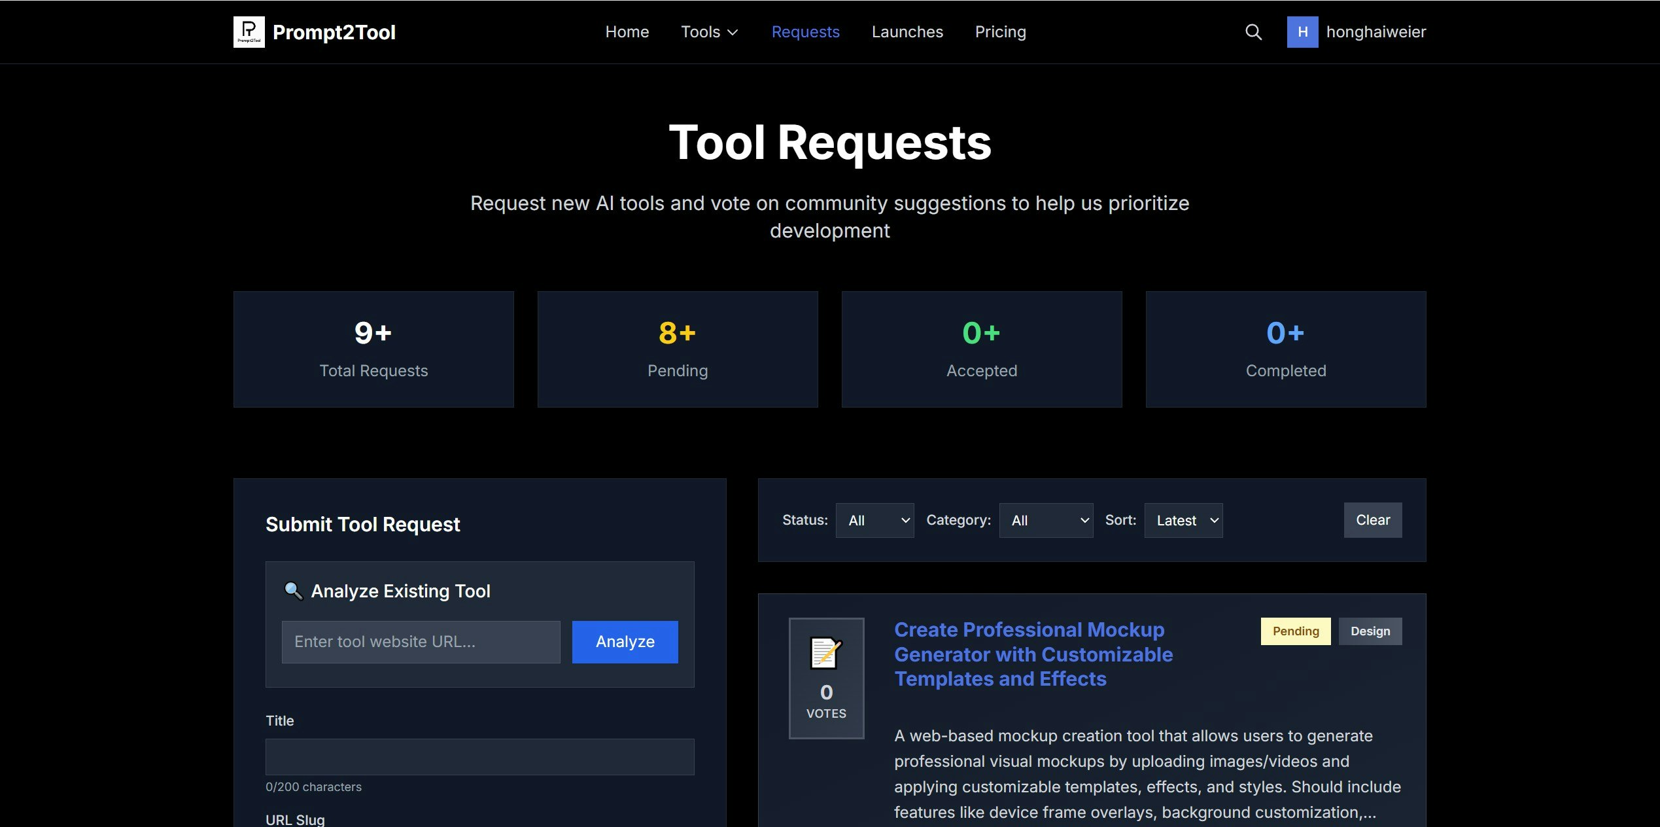The image size is (1660, 827).
Task: Click the Prompt2Tool brand name
Action: [x=334, y=32]
